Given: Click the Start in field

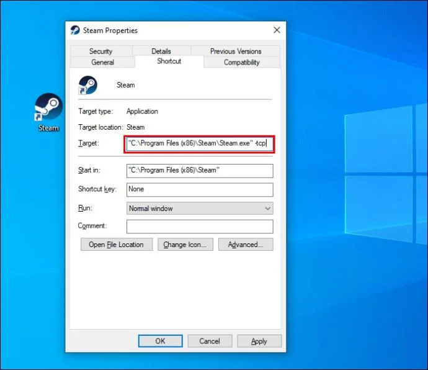Looking at the screenshot, I should 200,171.
